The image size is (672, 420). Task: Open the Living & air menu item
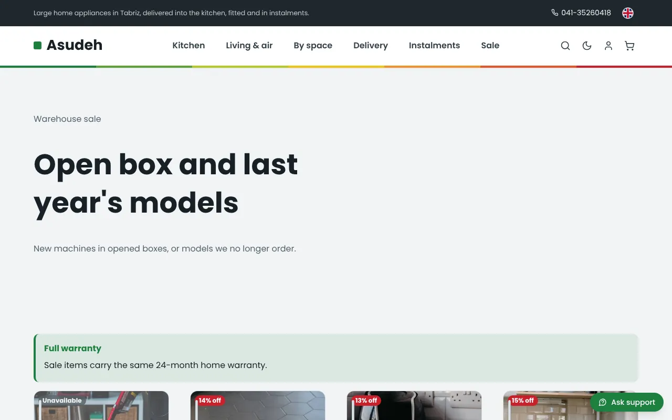[x=249, y=46]
